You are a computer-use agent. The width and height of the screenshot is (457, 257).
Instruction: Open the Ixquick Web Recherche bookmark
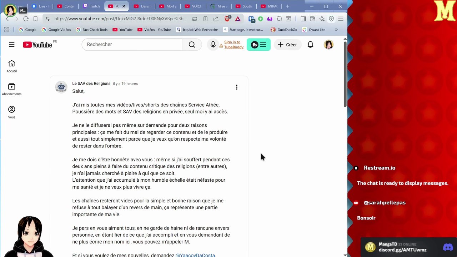point(197,30)
